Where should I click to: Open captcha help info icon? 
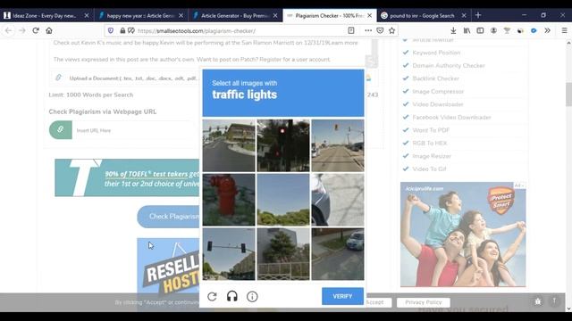[252, 297]
